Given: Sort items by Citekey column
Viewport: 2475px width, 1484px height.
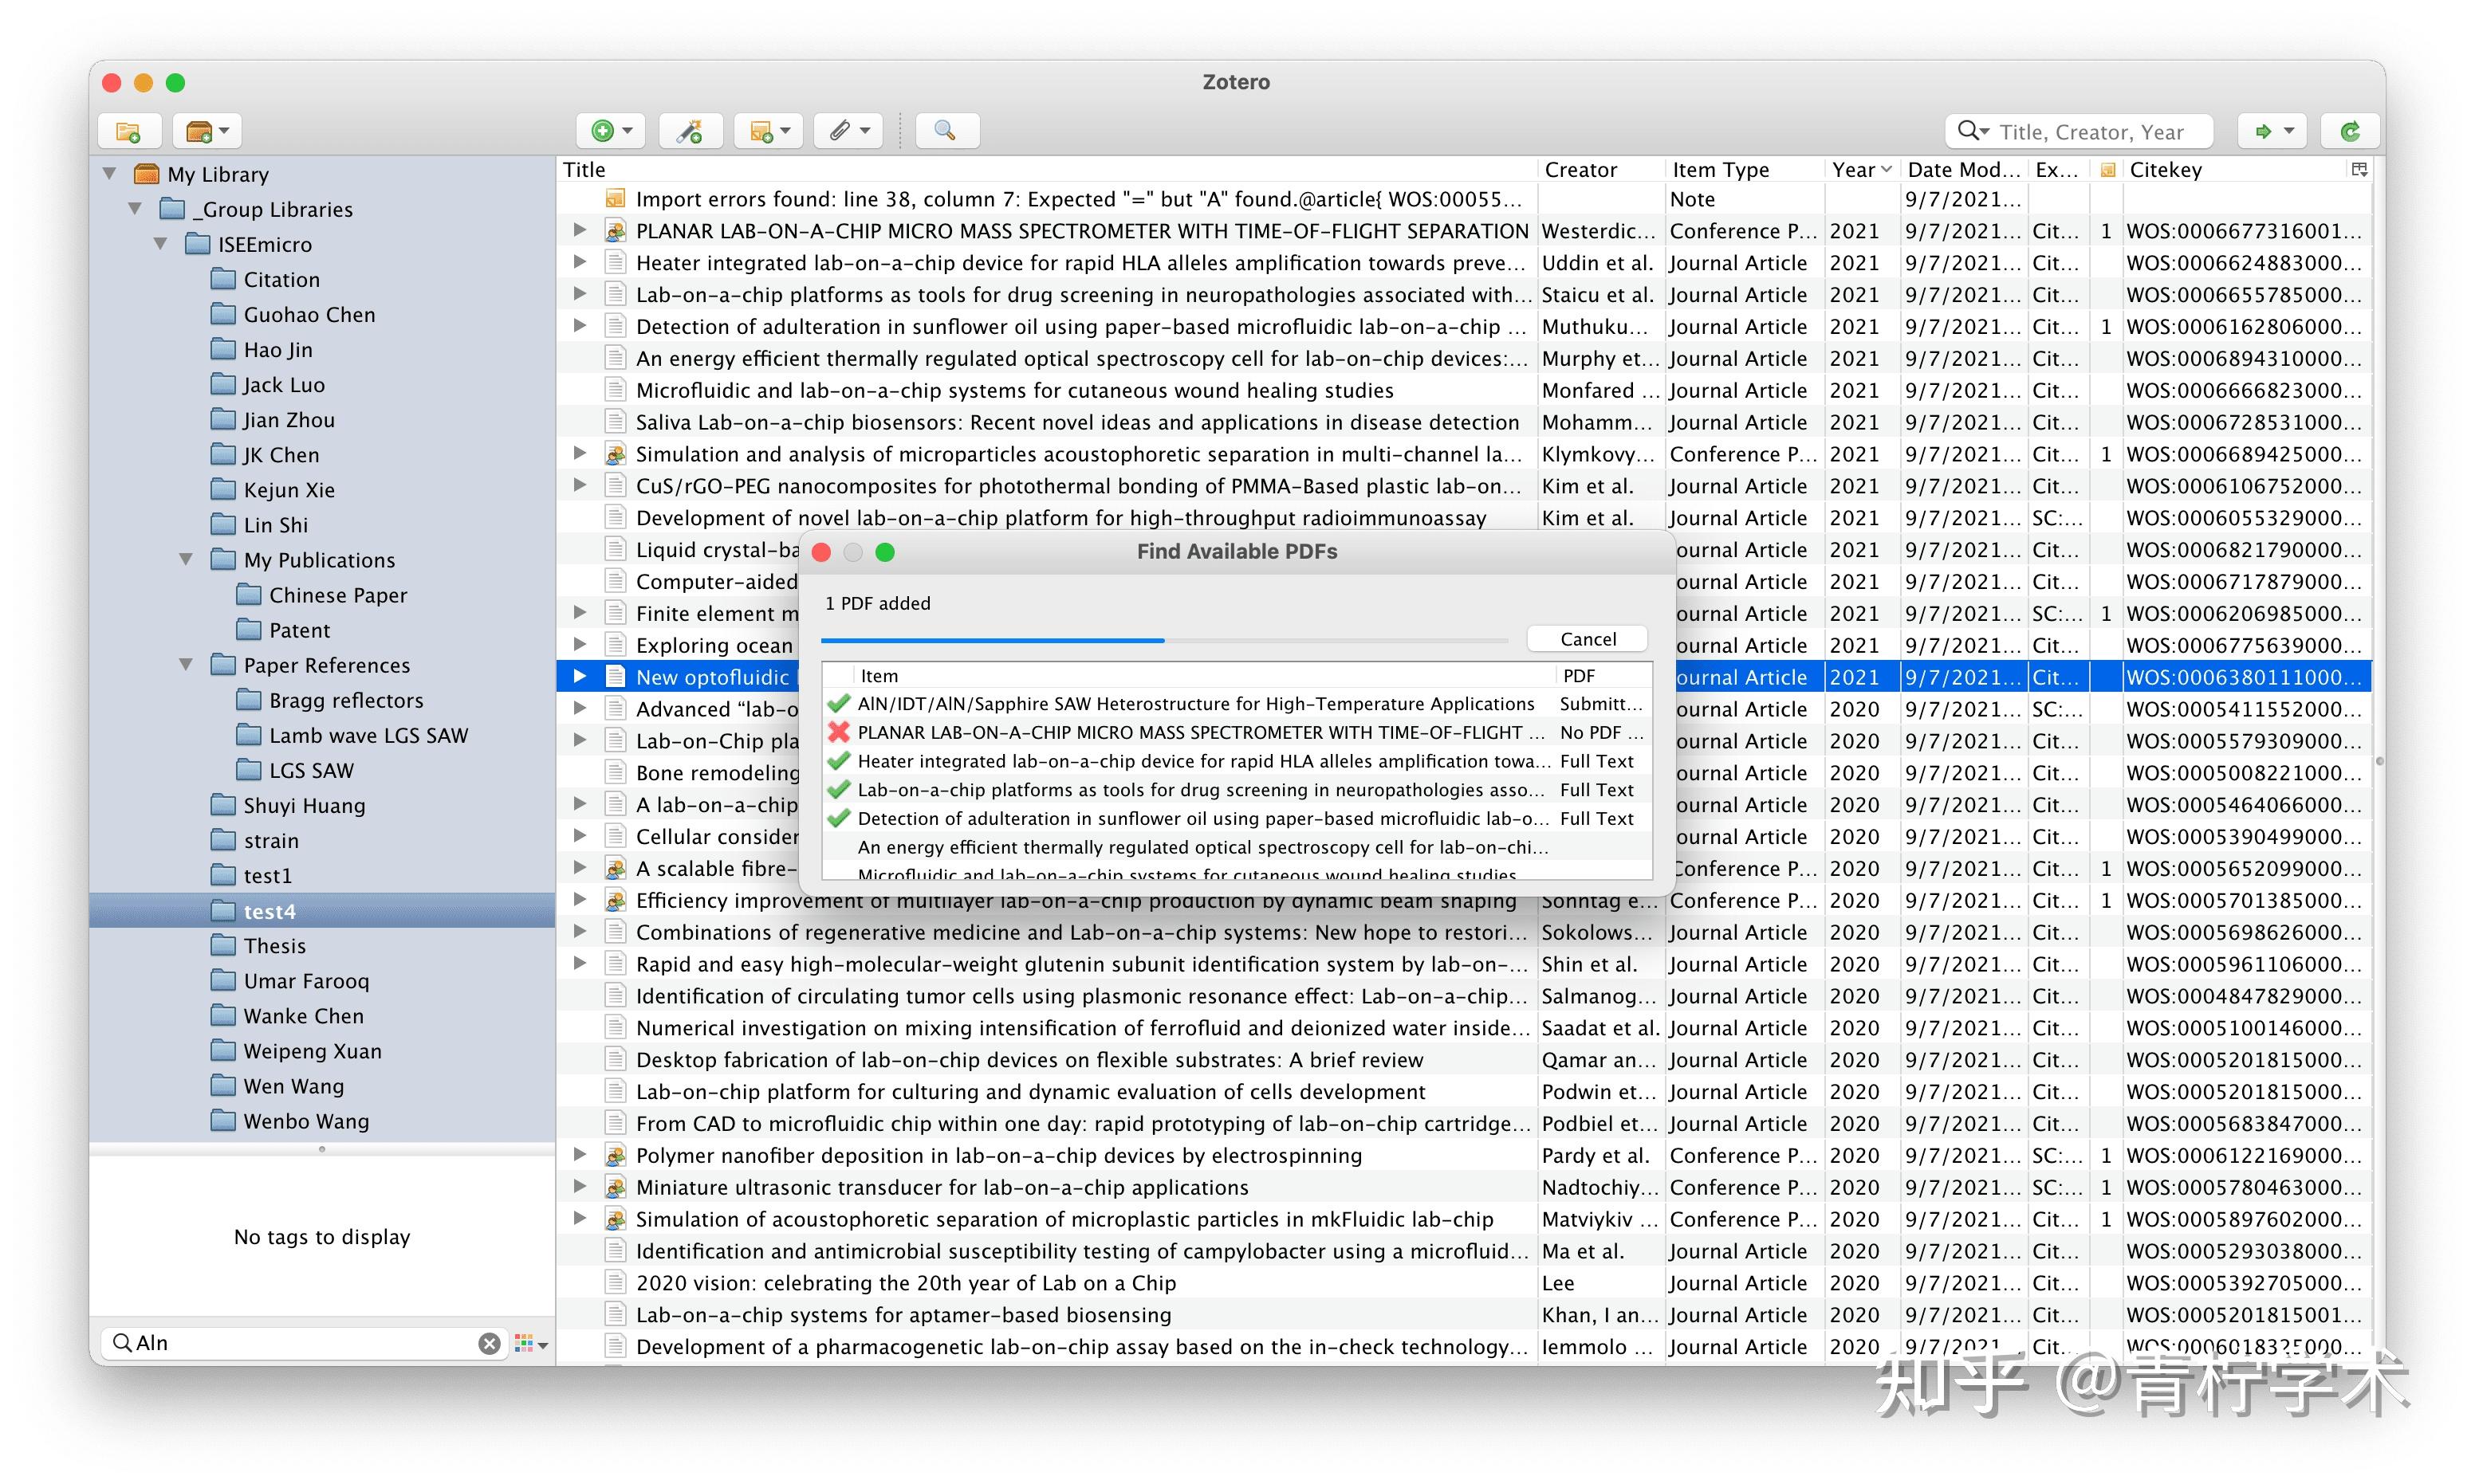Looking at the screenshot, I should point(2236,169).
